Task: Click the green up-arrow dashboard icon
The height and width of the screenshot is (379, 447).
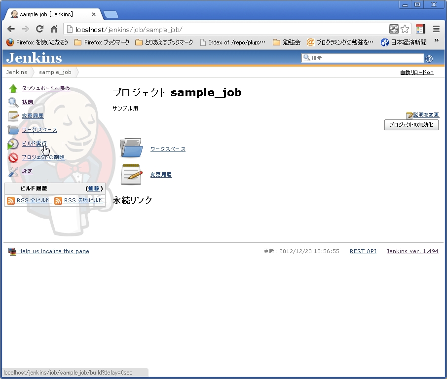Action: (x=13, y=88)
